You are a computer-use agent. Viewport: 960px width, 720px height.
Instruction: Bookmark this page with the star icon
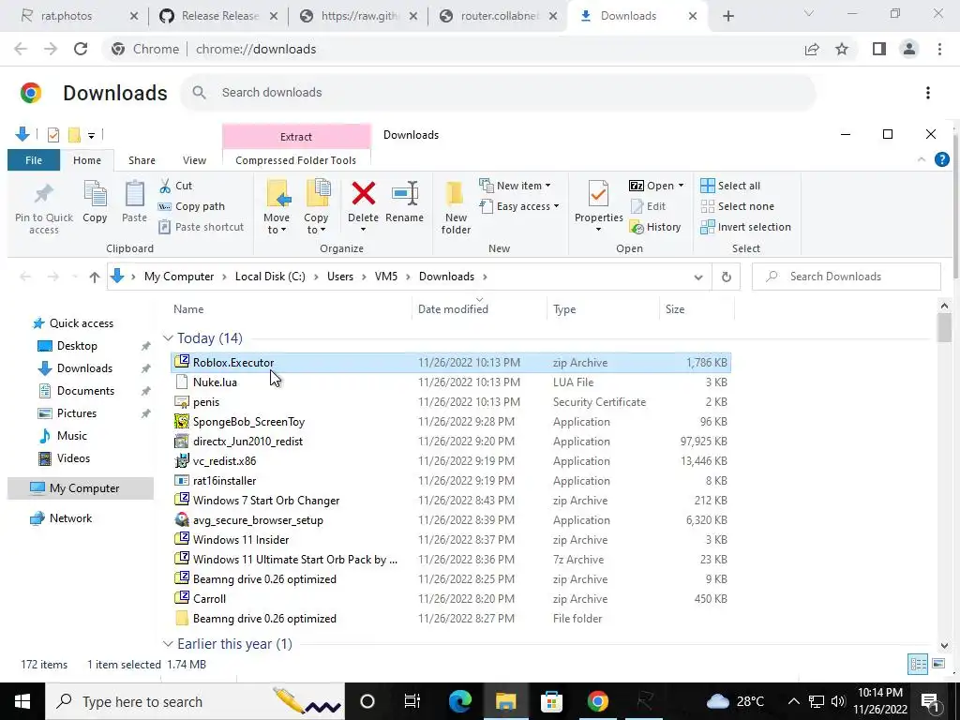click(842, 49)
